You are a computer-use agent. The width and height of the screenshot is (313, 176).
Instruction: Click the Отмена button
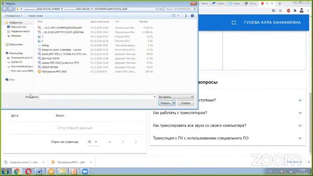click(185, 103)
